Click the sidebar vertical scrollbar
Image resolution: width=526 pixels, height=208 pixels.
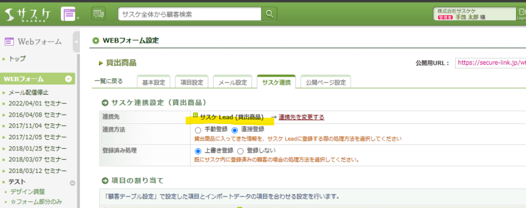[78, 131]
